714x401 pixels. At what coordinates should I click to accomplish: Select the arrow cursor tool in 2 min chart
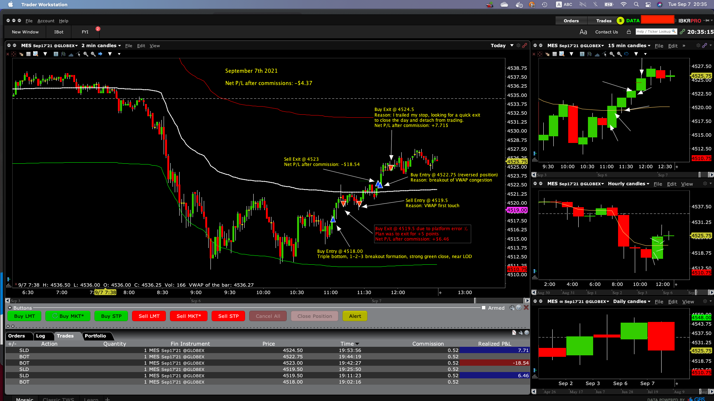point(21,54)
